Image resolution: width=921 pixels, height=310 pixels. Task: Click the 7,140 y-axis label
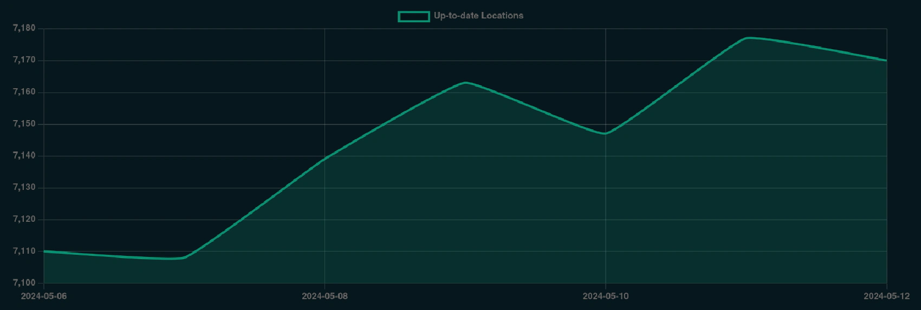coord(24,156)
